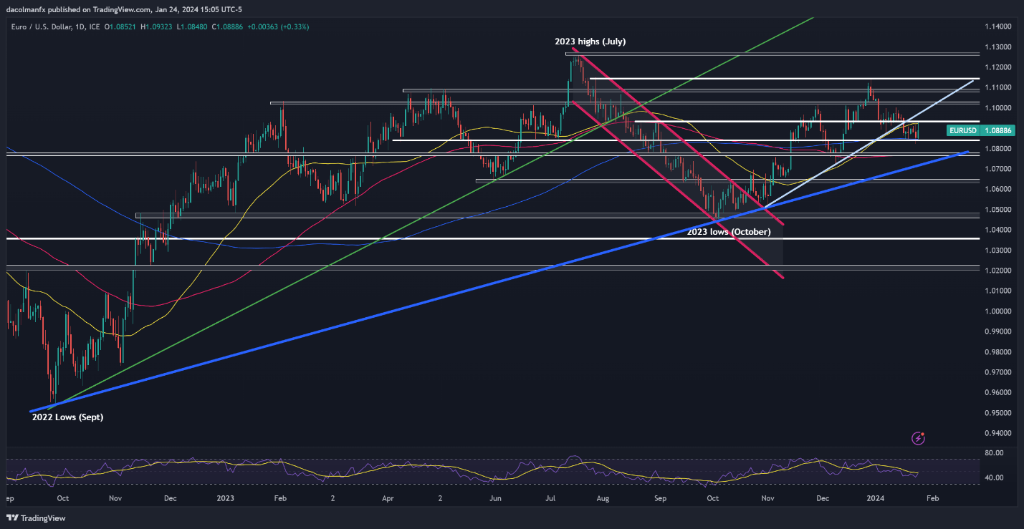The image size is (1024, 529).
Task: Click the 2024 label on time axis
Action: tap(876, 498)
